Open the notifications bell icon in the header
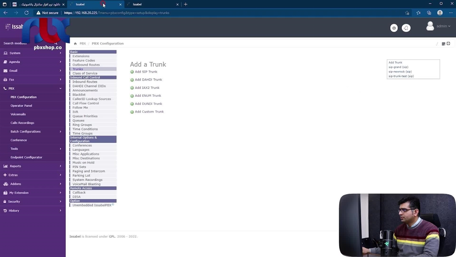456x257 pixels. pyautogui.click(x=406, y=28)
